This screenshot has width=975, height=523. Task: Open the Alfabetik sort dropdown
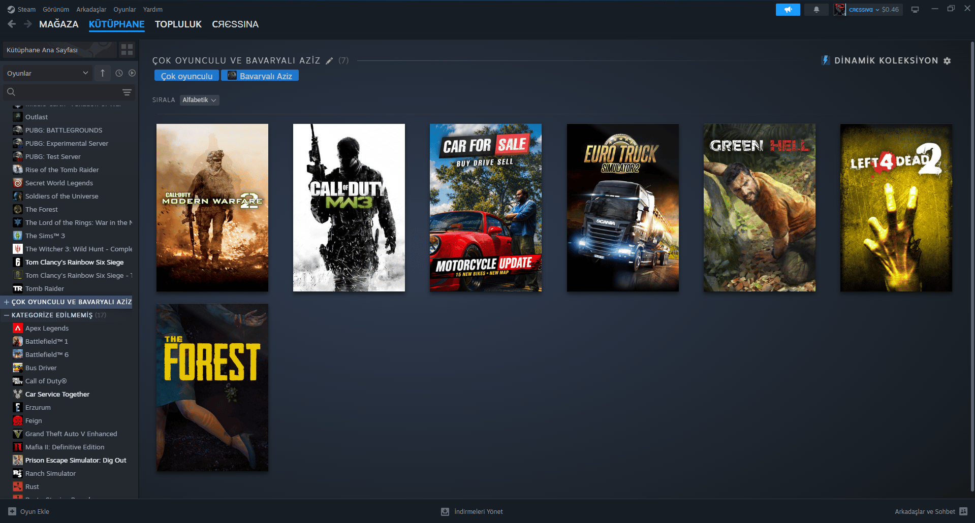200,100
